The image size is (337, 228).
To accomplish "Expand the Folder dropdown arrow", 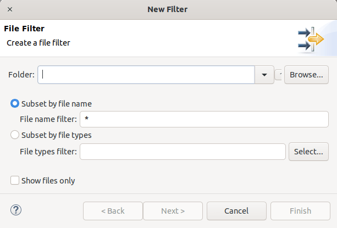I will (264, 75).
